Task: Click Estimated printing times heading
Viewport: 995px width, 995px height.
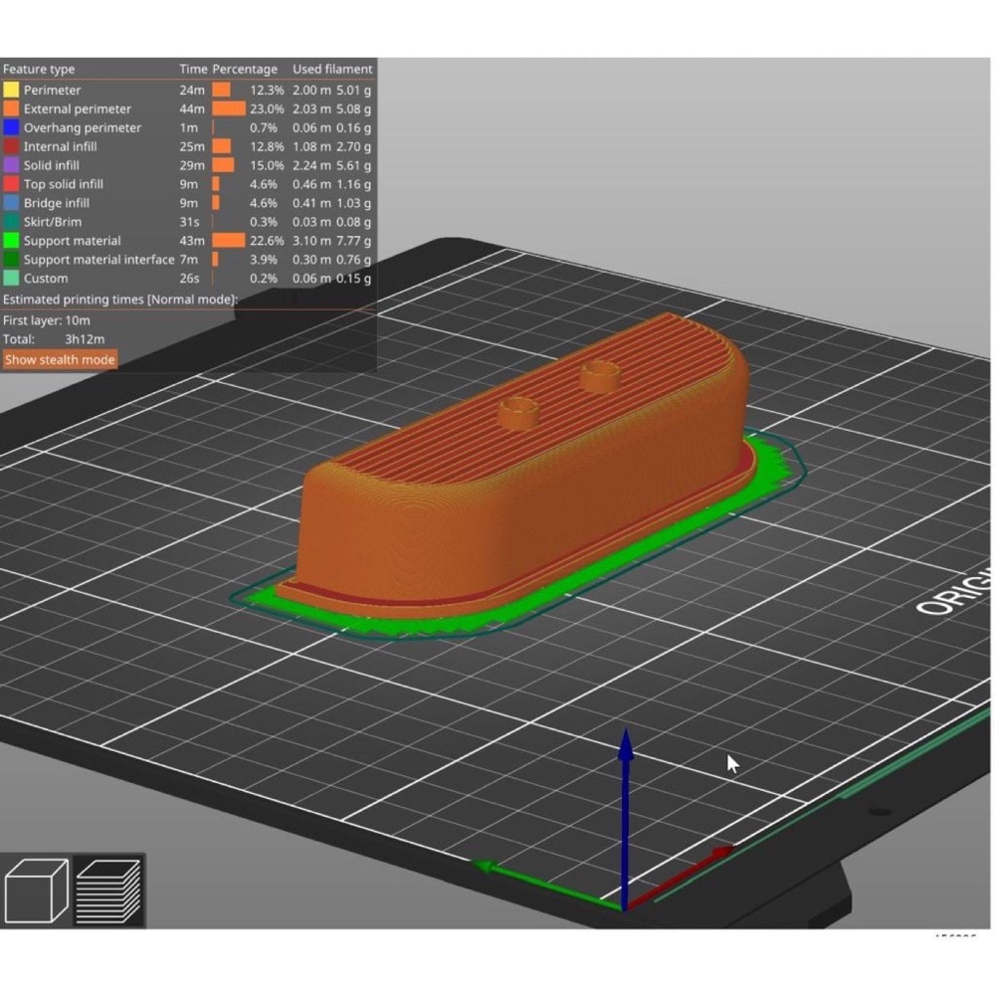Action: (120, 299)
